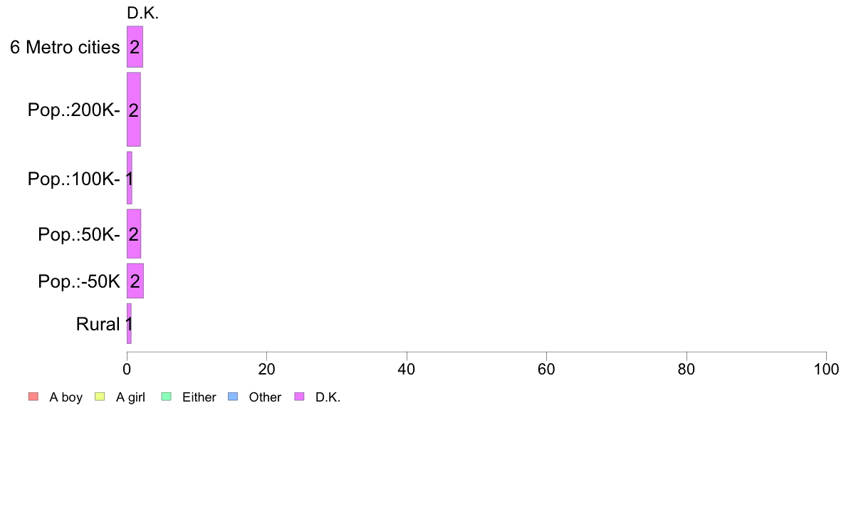Select the 6 Metro cities bar

pyautogui.click(x=135, y=47)
